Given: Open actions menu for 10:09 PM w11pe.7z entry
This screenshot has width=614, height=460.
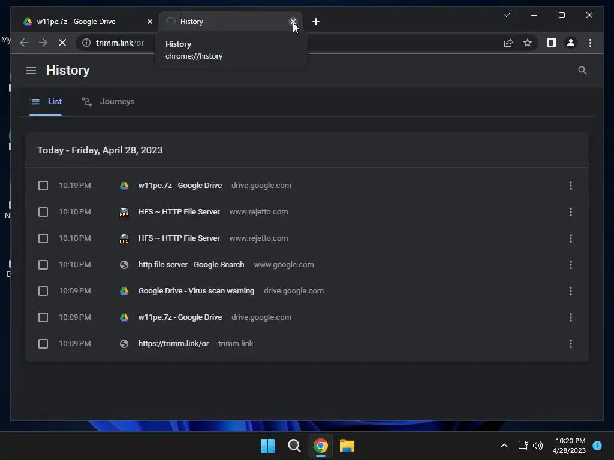Looking at the screenshot, I should (571, 317).
